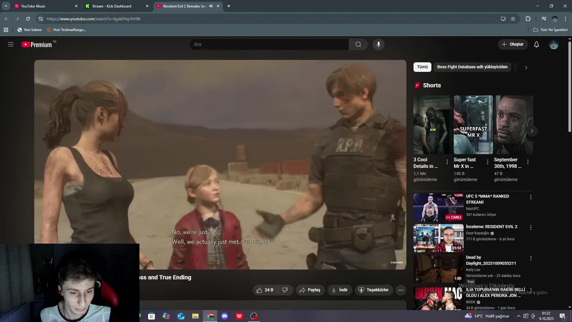Open Hızlı TeslimatKargo bookmark
Screen dimensions: 572x322
point(66,30)
